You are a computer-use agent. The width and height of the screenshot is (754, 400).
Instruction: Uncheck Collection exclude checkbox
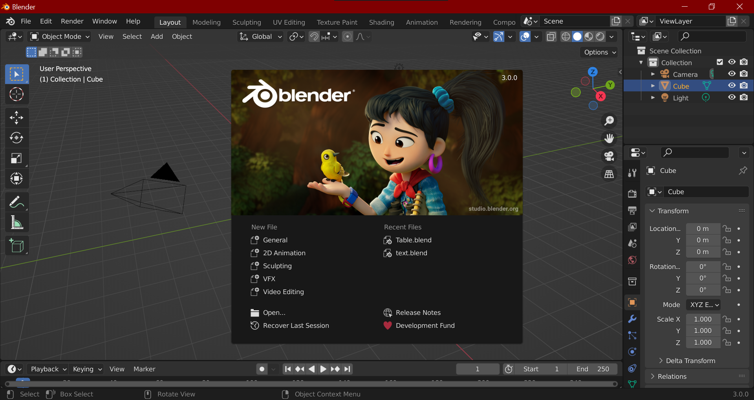[x=720, y=62]
